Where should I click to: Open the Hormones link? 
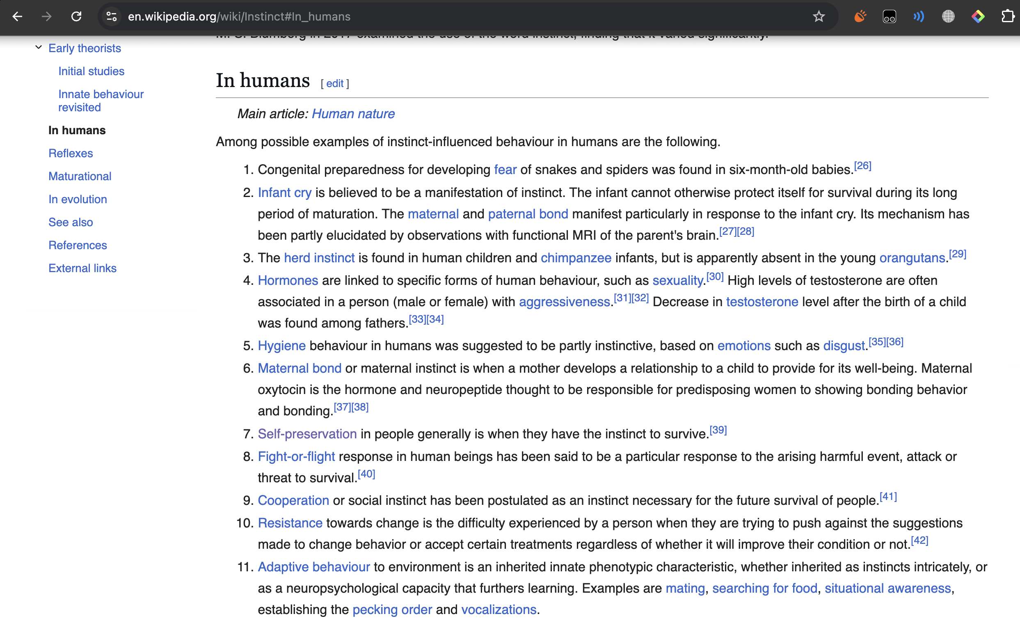click(288, 281)
